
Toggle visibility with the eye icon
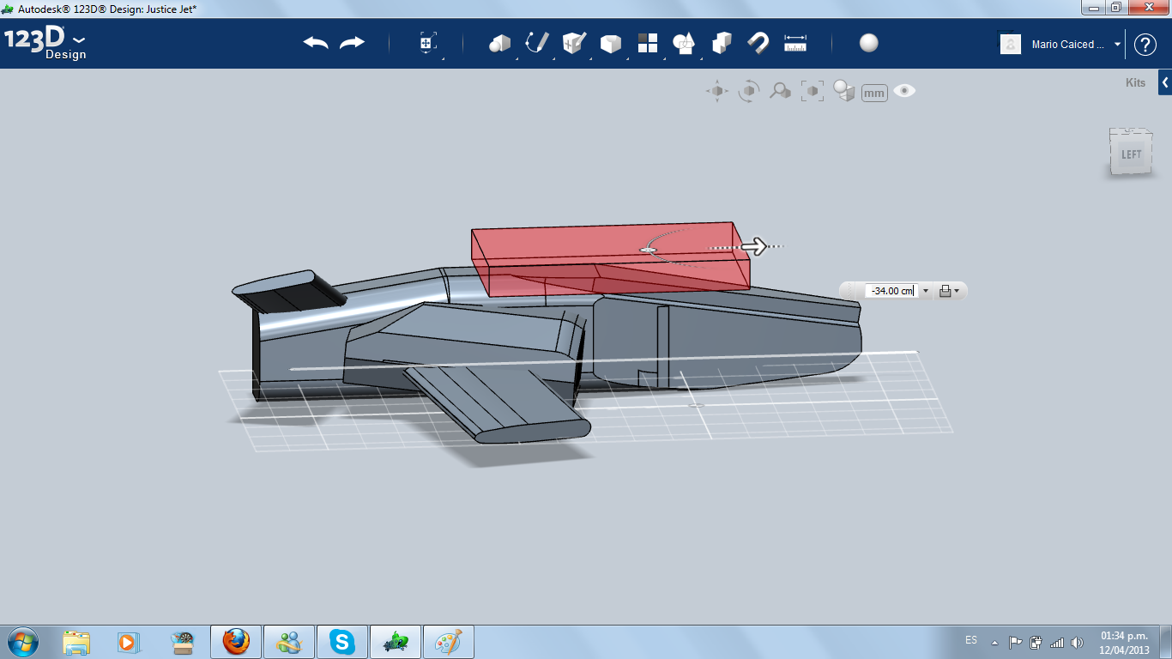click(904, 91)
